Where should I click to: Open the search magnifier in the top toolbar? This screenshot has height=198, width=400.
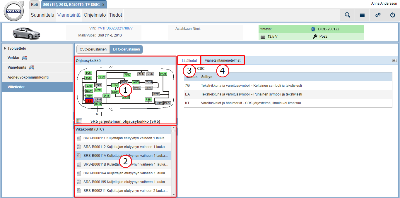pyautogui.click(x=348, y=15)
